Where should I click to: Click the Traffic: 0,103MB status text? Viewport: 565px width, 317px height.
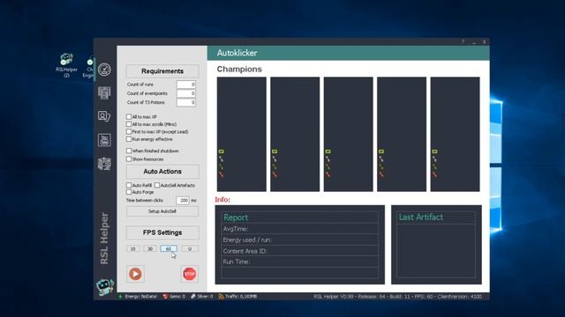point(241,297)
